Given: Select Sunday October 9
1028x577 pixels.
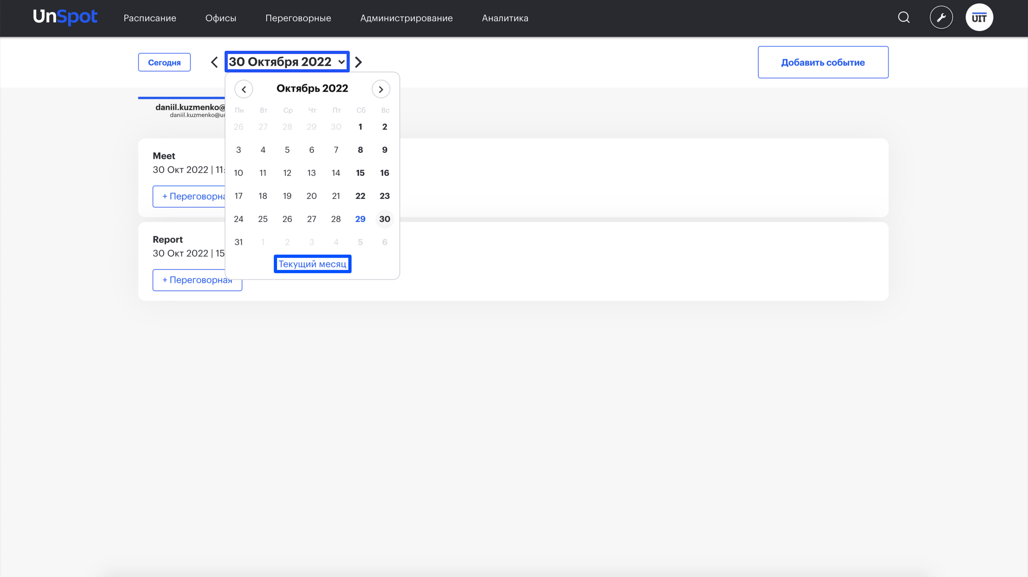Looking at the screenshot, I should pyautogui.click(x=385, y=150).
